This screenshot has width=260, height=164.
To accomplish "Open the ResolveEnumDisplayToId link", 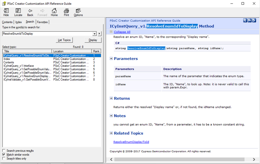I will (131, 142).
